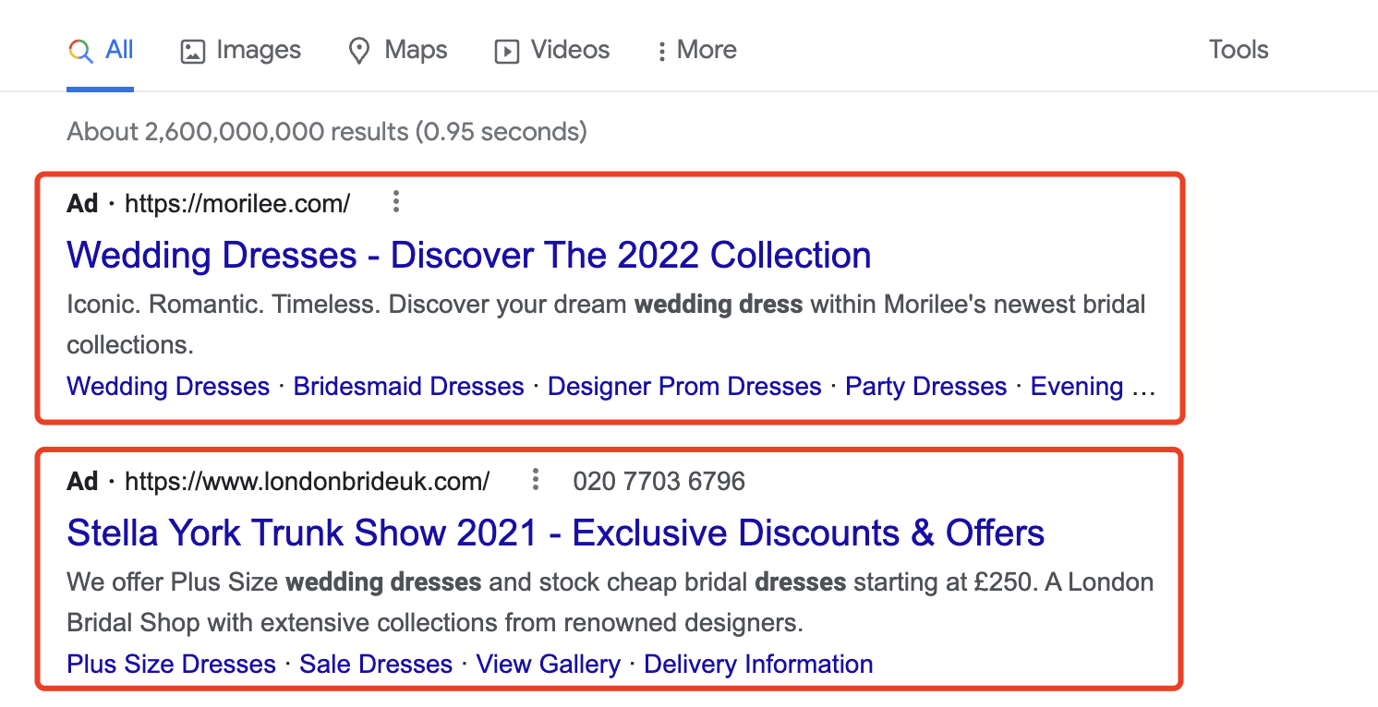Screen dimensions: 1378x707
Task: Open the Sale Dresses sitelink
Action: pos(376,664)
